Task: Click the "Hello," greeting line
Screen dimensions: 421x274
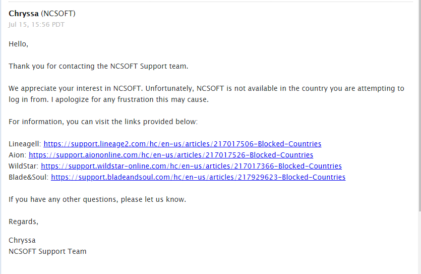Action: pos(18,44)
